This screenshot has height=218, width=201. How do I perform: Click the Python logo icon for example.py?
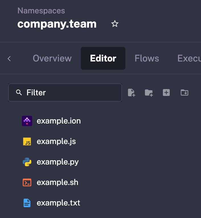click(x=27, y=162)
